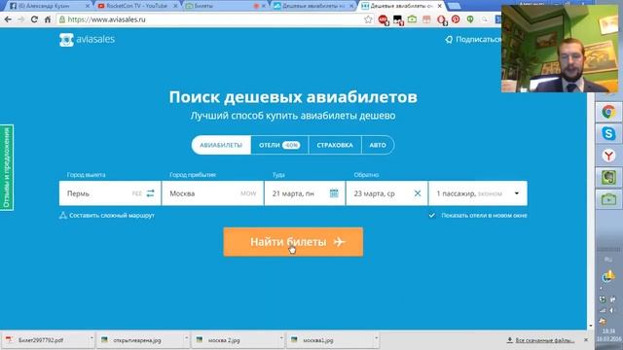Image resolution: width=623 pixels, height=350 pixels.
Task: Expand options for открытиеарена.jpg download
Action: coord(186,339)
